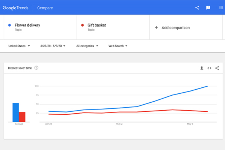Click the blue Average bar
The image size is (225, 150).
click(x=16, y=112)
